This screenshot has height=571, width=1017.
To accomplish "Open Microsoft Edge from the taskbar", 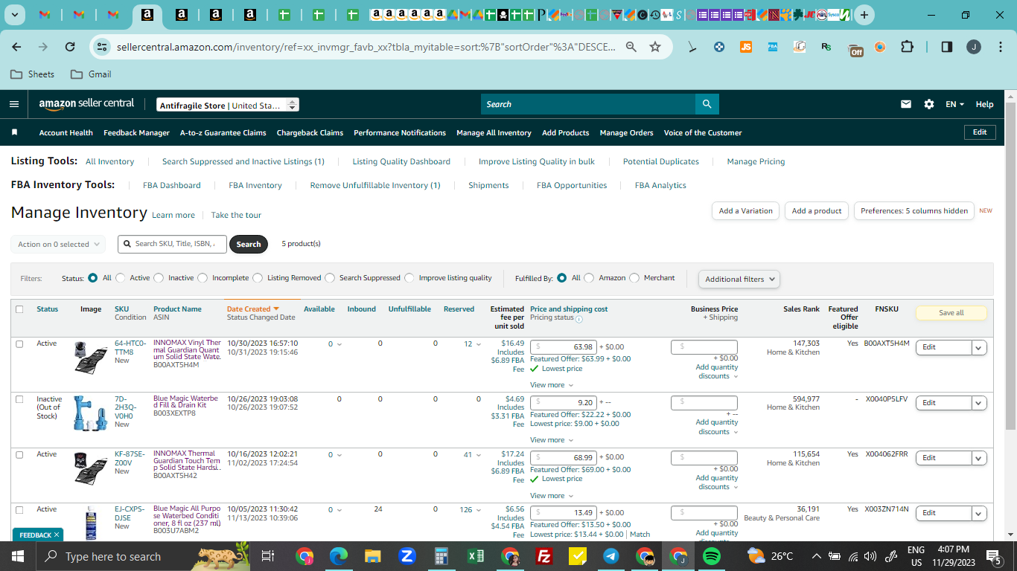I will point(339,556).
